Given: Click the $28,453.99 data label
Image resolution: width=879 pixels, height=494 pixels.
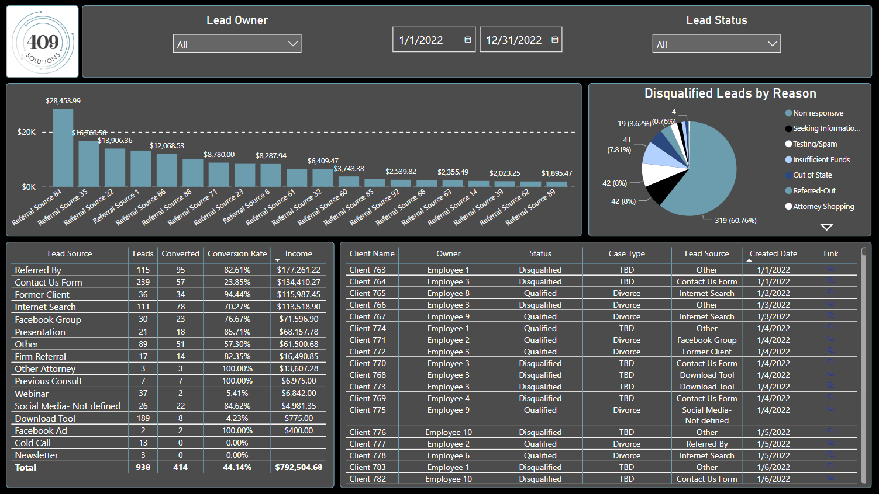Looking at the screenshot, I should click(63, 101).
